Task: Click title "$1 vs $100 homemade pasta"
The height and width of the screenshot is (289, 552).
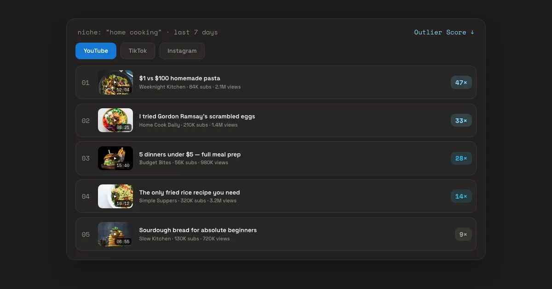Action: pyautogui.click(x=179, y=78)
